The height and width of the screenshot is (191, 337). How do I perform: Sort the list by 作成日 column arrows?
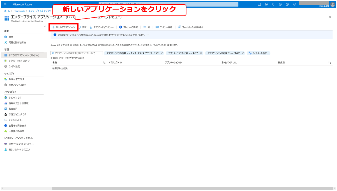(330, 63)
